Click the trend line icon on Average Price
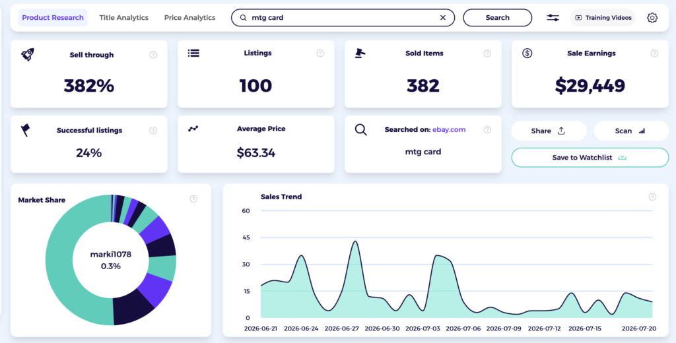Viewport: 676px width, 343px height. (x=193, y=129)
